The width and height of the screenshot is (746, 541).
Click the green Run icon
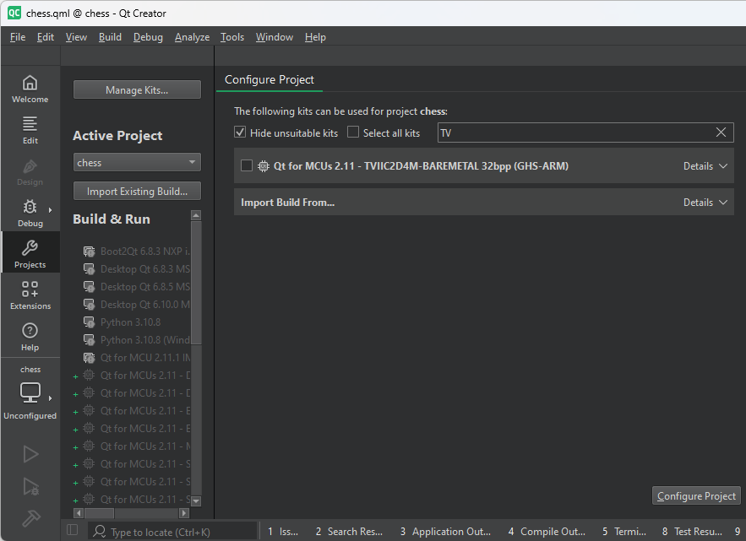(30, 454)
